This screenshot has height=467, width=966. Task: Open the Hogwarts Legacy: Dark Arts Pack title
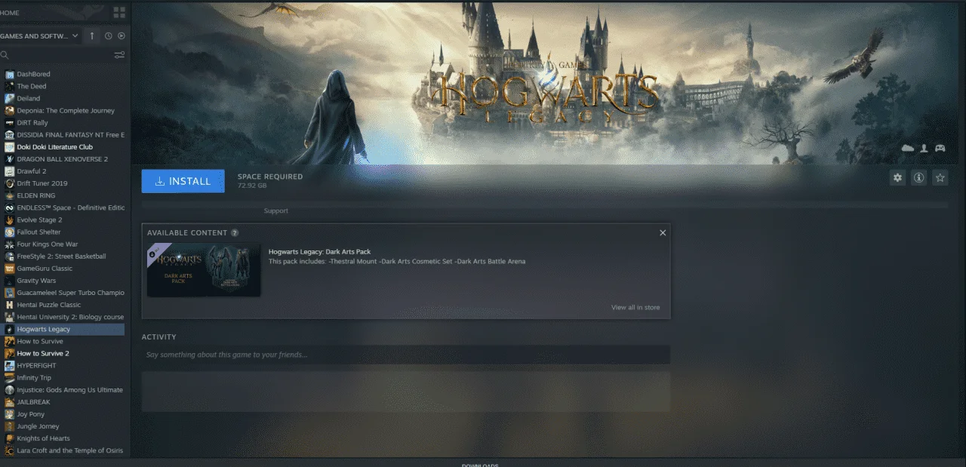[319, 252]
